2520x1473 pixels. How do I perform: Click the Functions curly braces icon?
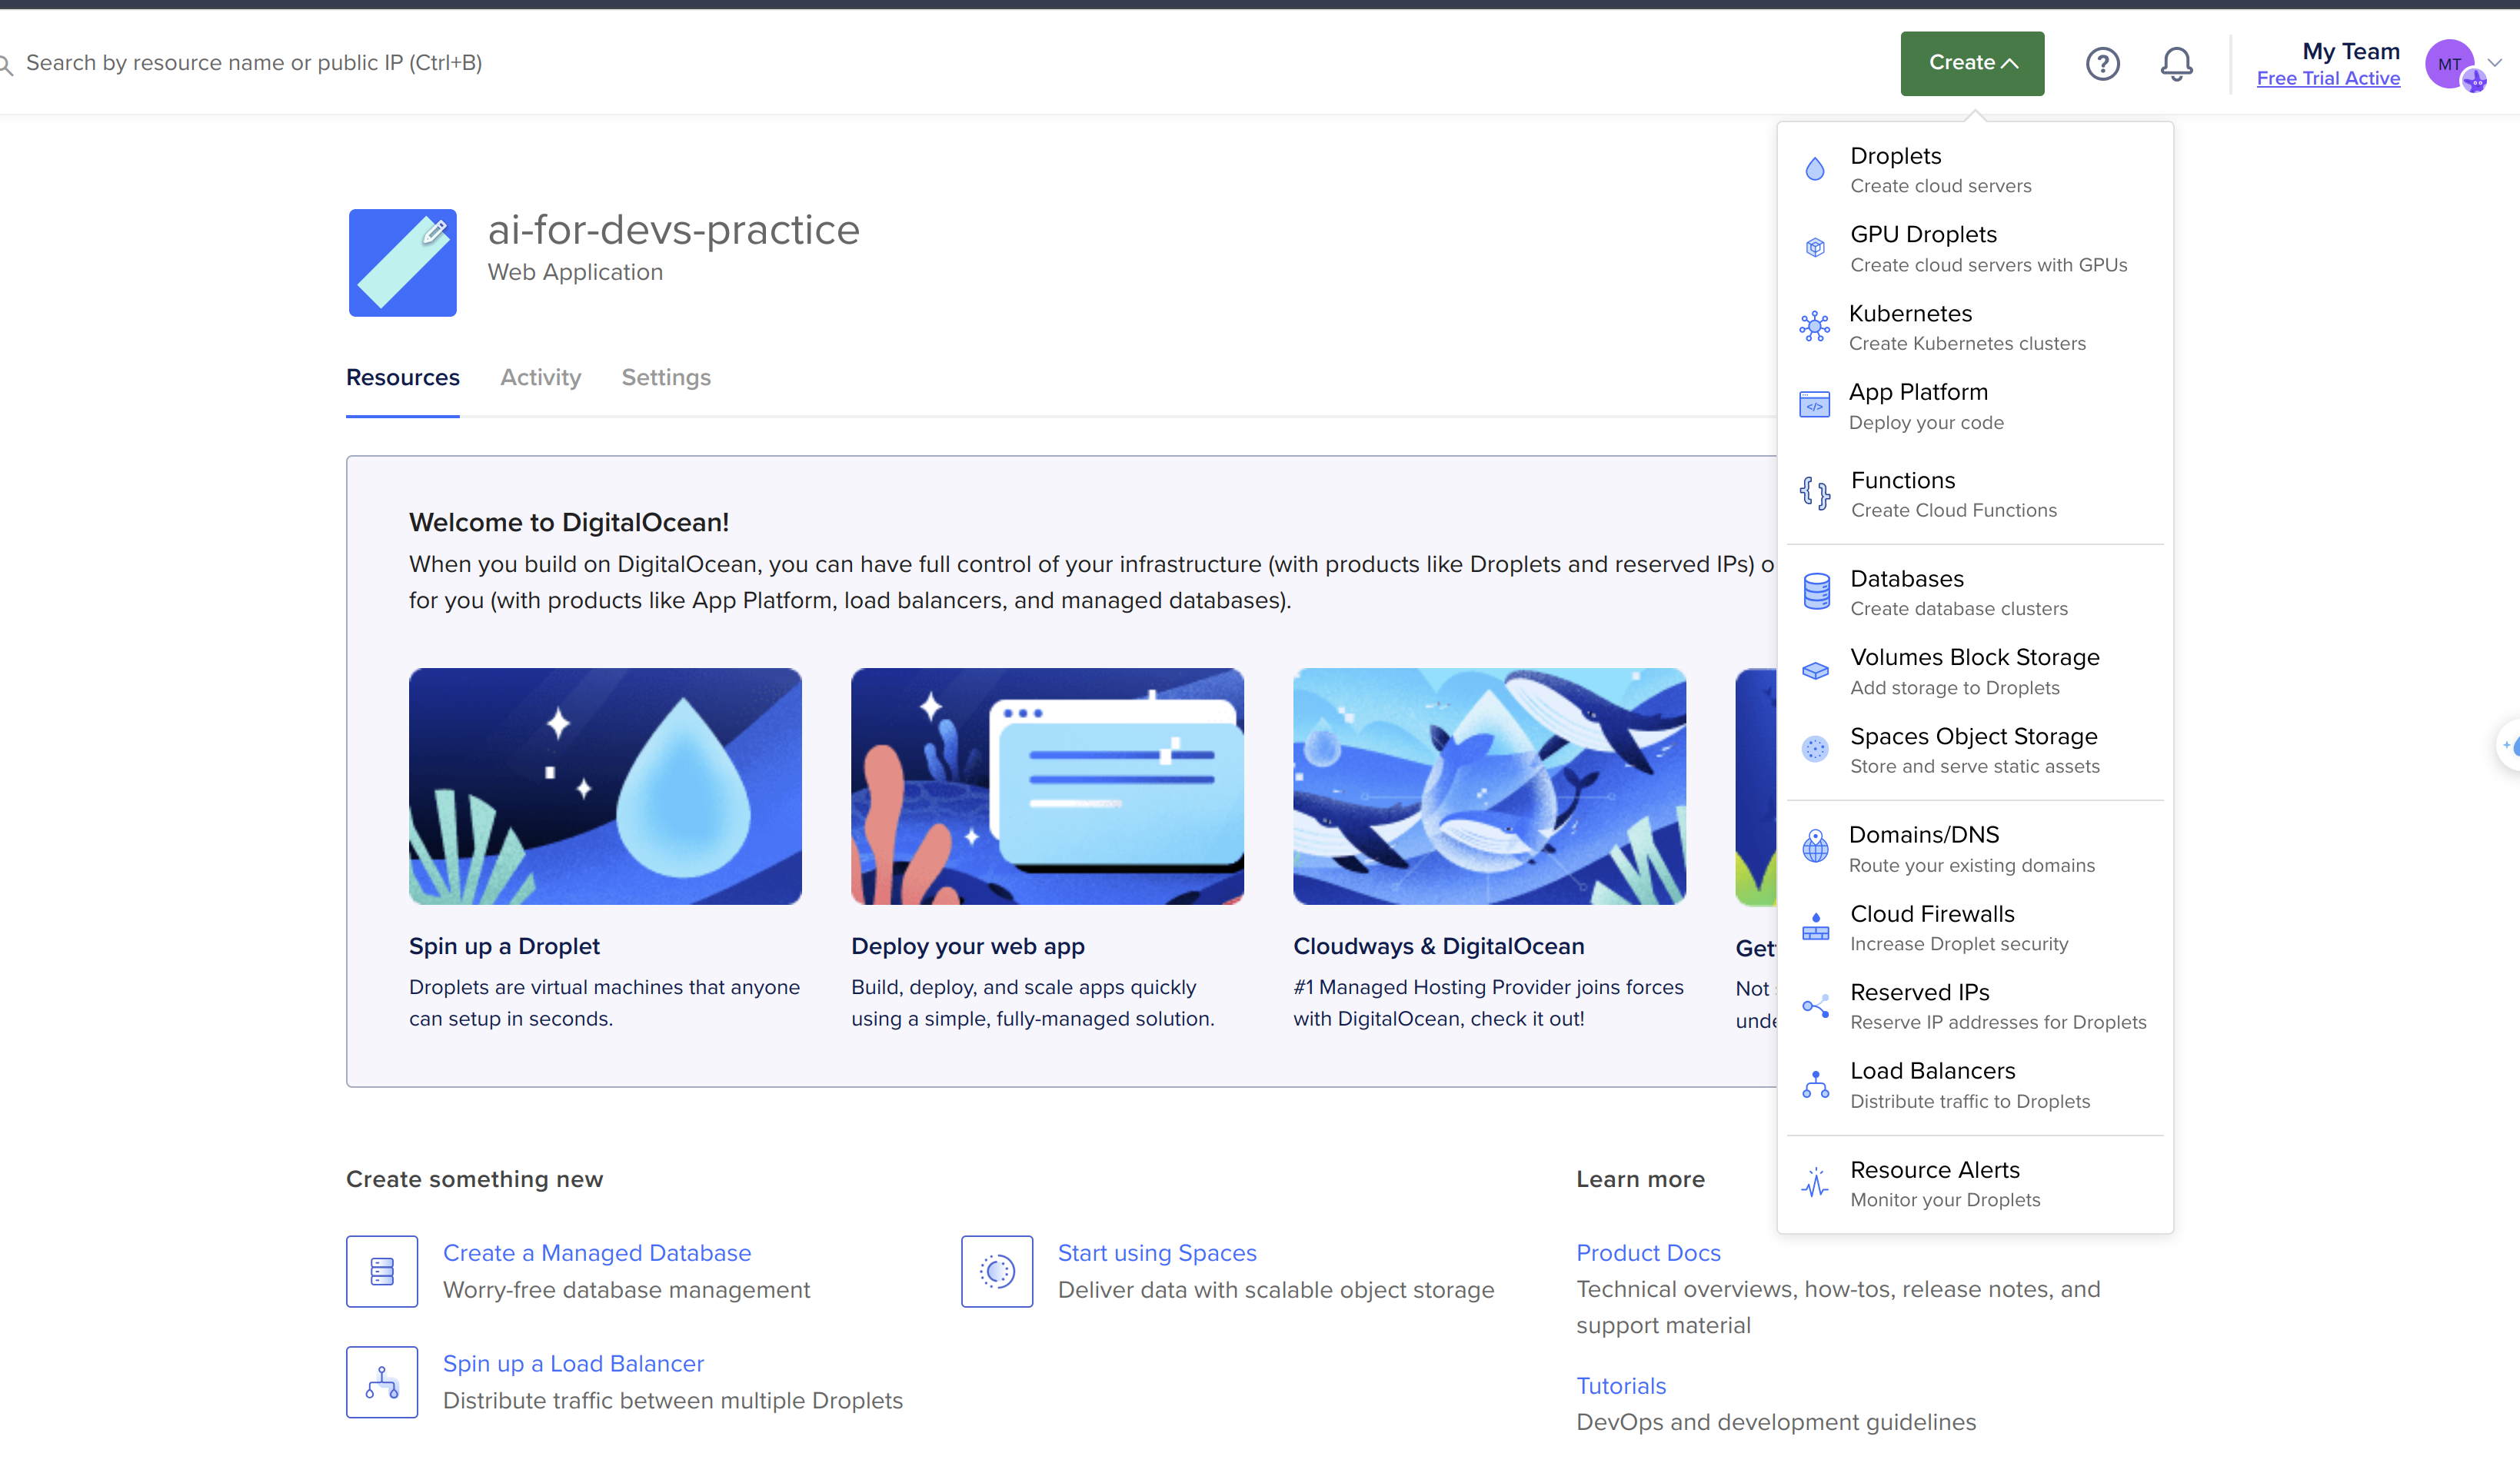pyautogui.click(x=1815, y=493)
